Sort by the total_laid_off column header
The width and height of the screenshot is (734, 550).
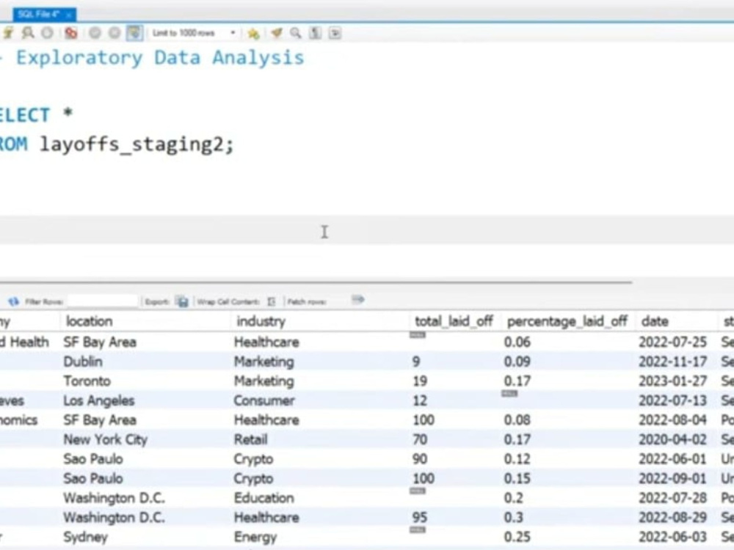(454, 321)
